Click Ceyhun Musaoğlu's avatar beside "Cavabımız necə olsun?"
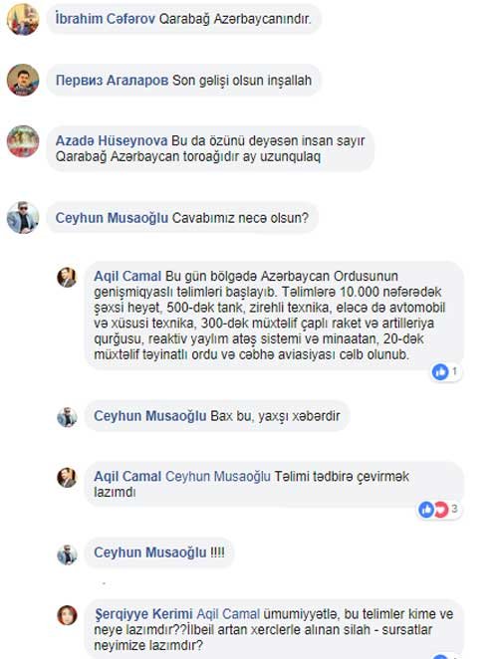The image size is (498, 659). 23,218
